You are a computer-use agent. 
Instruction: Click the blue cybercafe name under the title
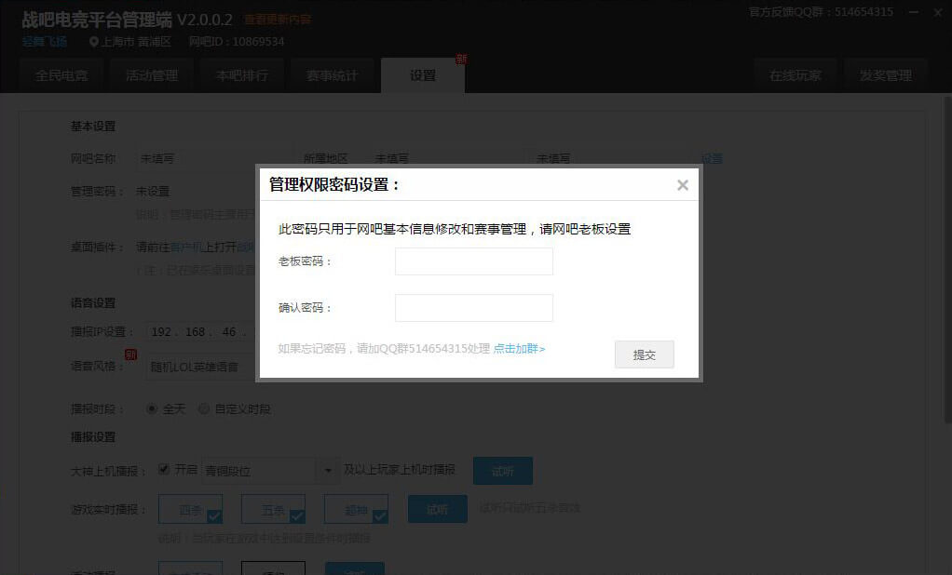pyautogui.click(x=45, y=42)
